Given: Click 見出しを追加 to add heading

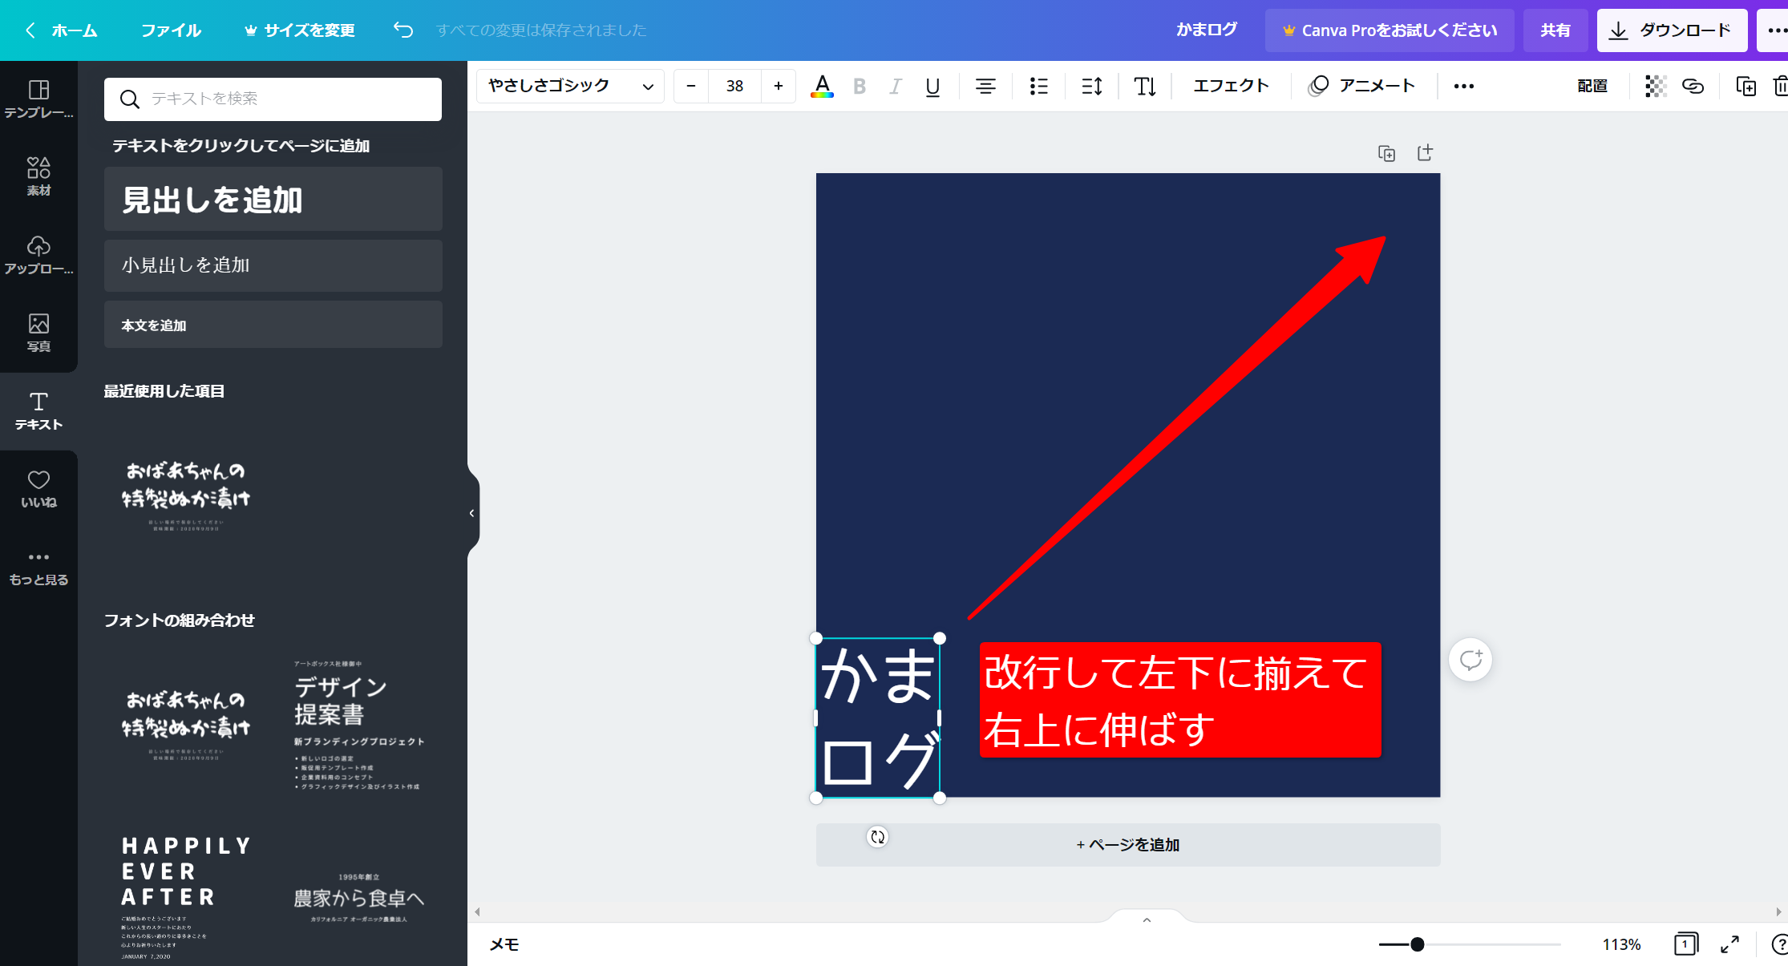Looking at the screenshot, I should [273, 199].
